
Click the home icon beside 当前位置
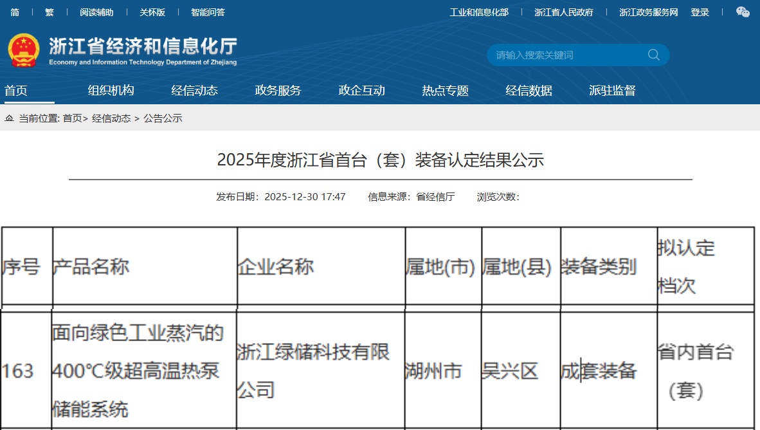tap(10, 118)
